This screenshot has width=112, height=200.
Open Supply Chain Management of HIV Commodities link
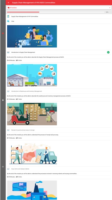coord(25,17)
